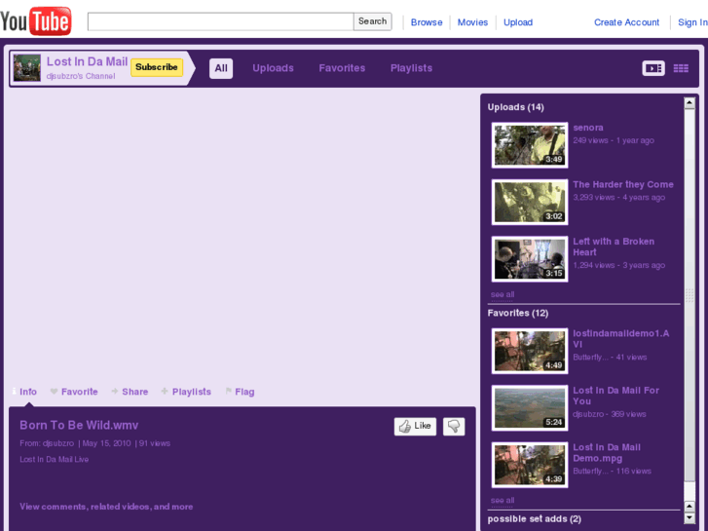Click the Search button
This screenshot has height=531, width=708.
[x=373, y=21]
